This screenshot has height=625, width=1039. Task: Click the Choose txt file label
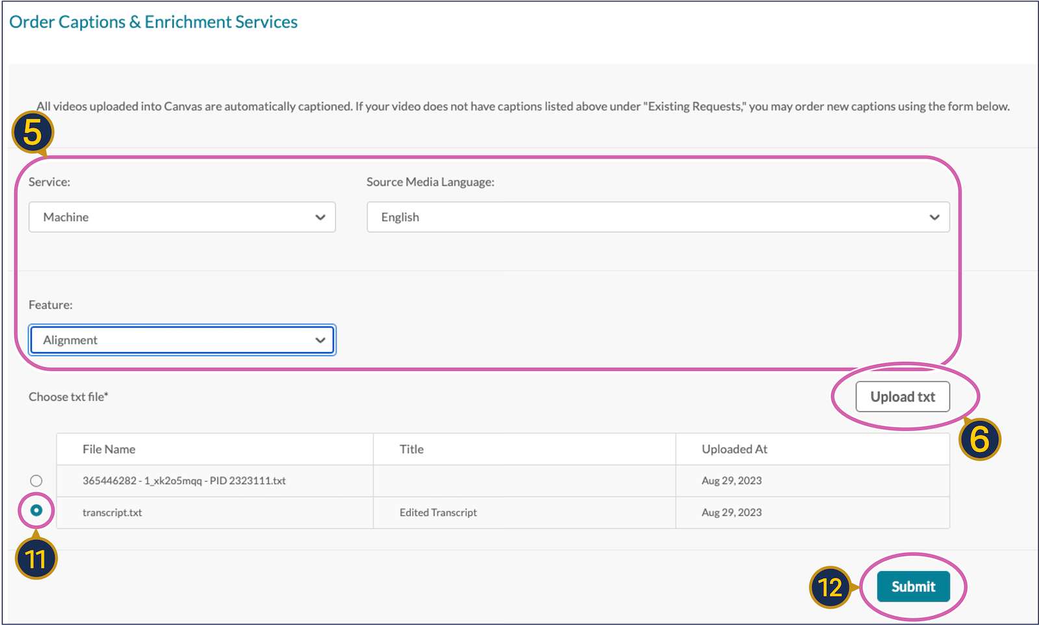(x=68, y=397)
